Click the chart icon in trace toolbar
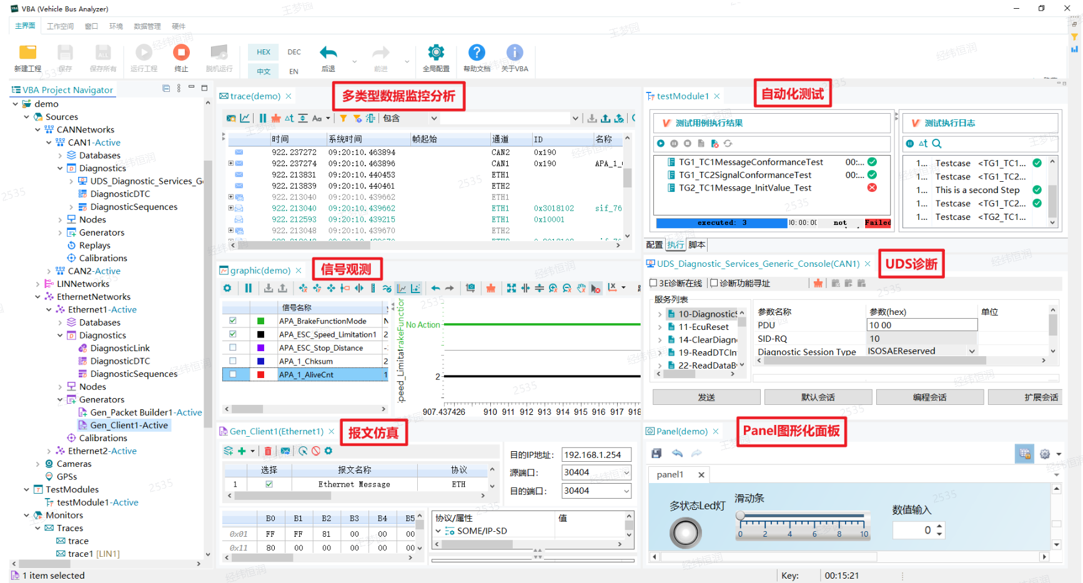The image size is (1083, 583). (x=245, y=118)
